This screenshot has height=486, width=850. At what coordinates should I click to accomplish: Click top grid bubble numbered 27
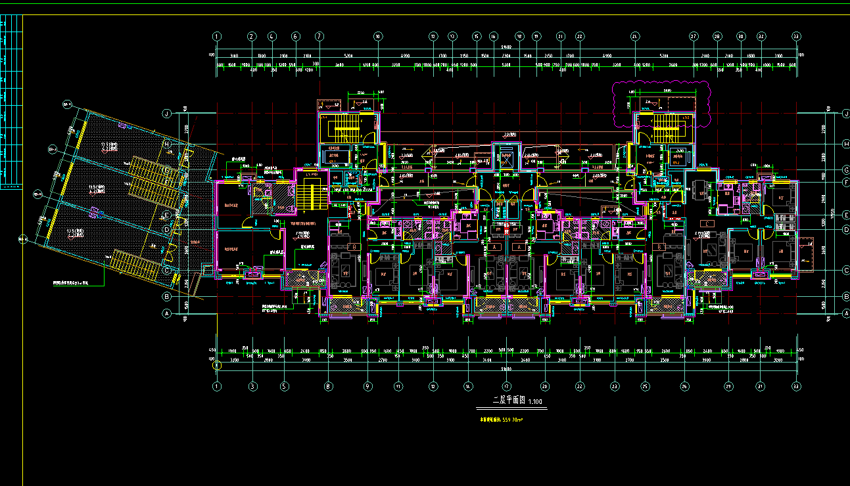pyautogui.click(x=694, y=37)
